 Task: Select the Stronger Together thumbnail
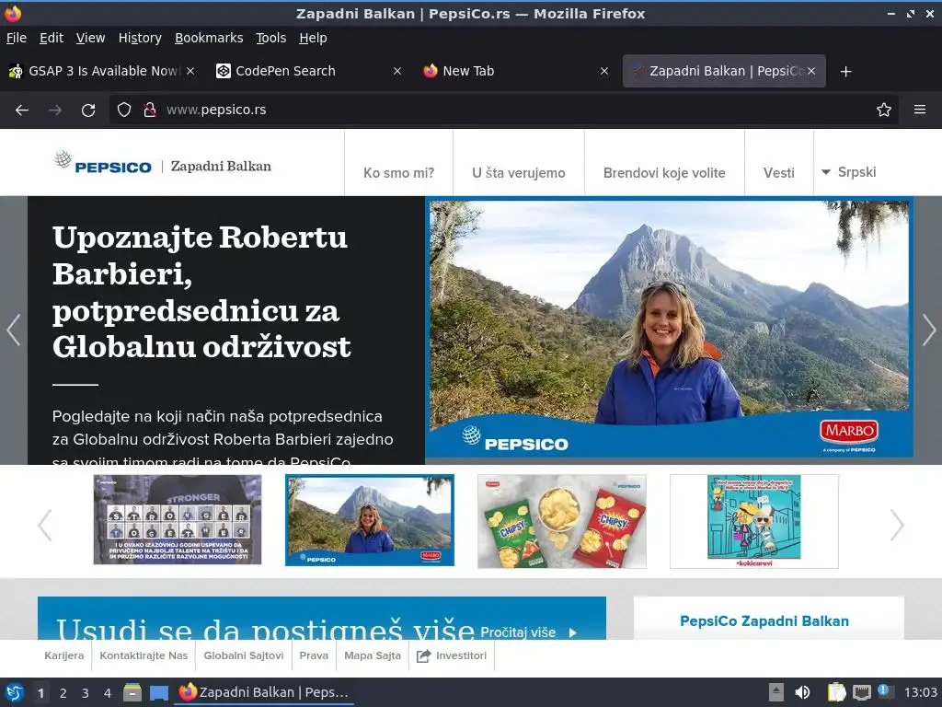178,520
